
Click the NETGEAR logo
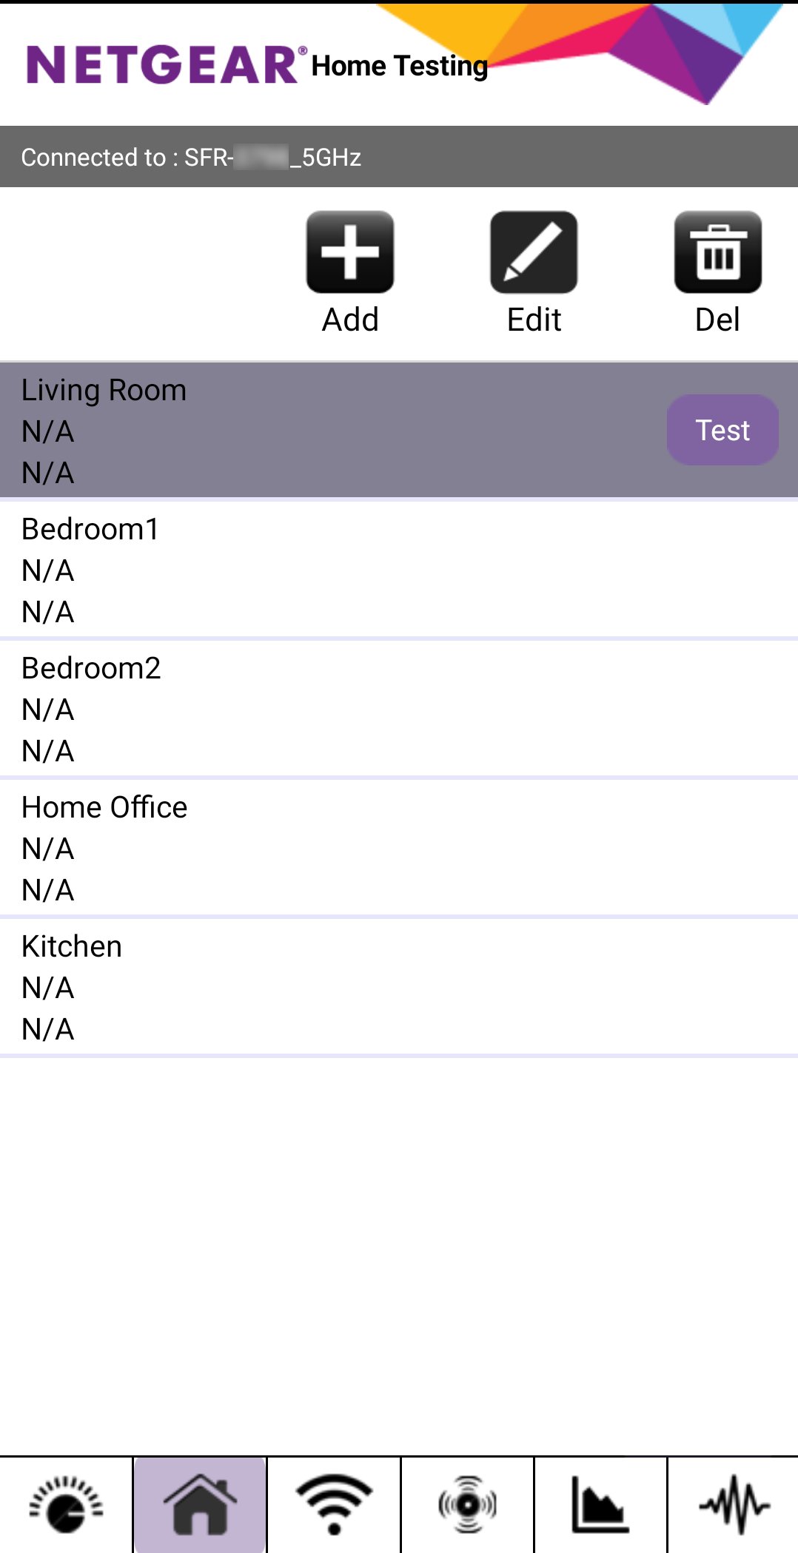coord(164,64)
